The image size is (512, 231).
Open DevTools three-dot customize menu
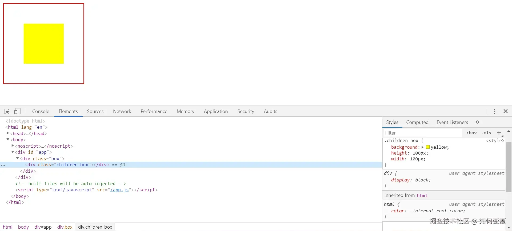[x=494, y=111]
